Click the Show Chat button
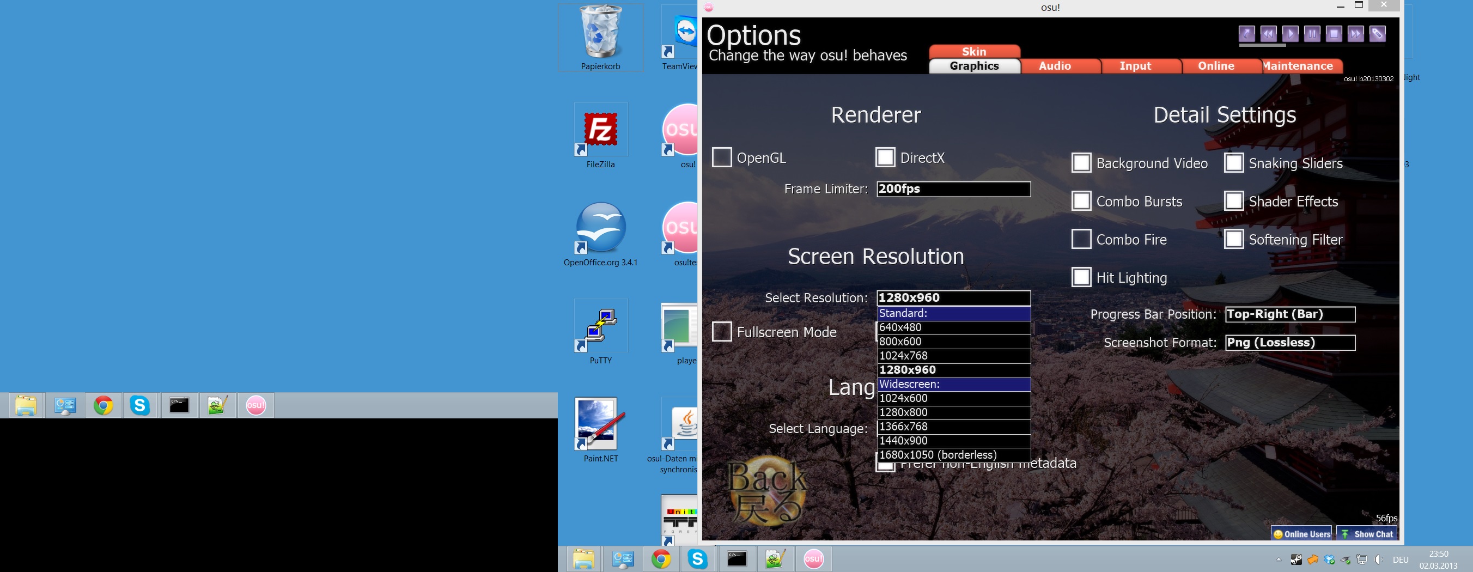 pos(1367,534)
